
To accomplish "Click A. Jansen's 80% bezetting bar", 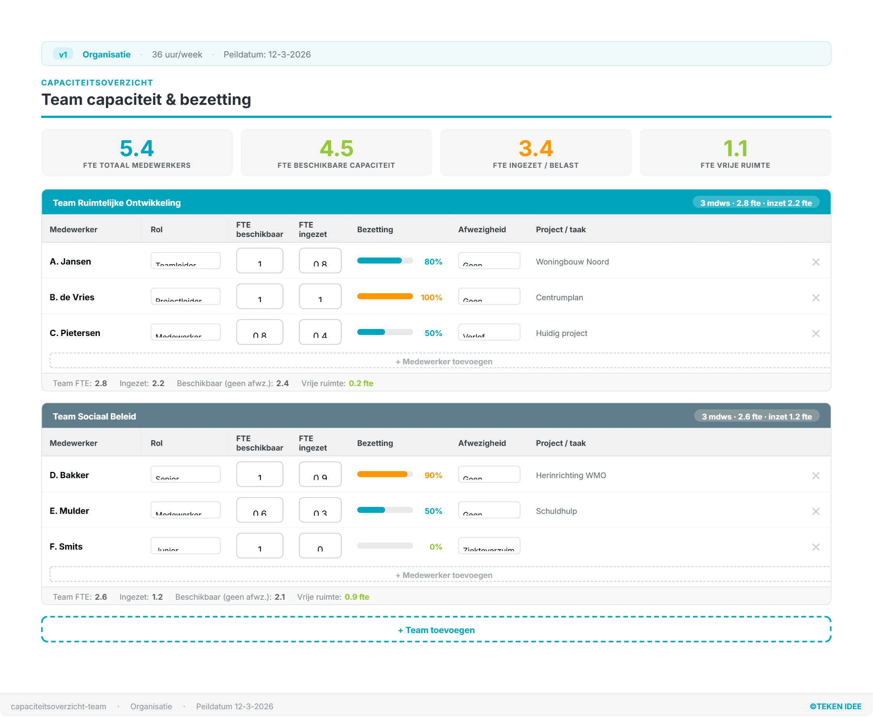I will [384, 261].
